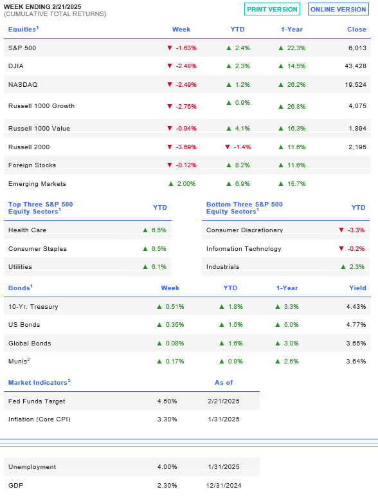Screen dimensions: 378x496
Task: Click the Equities section heading
Action: click(x=23, y=29)
